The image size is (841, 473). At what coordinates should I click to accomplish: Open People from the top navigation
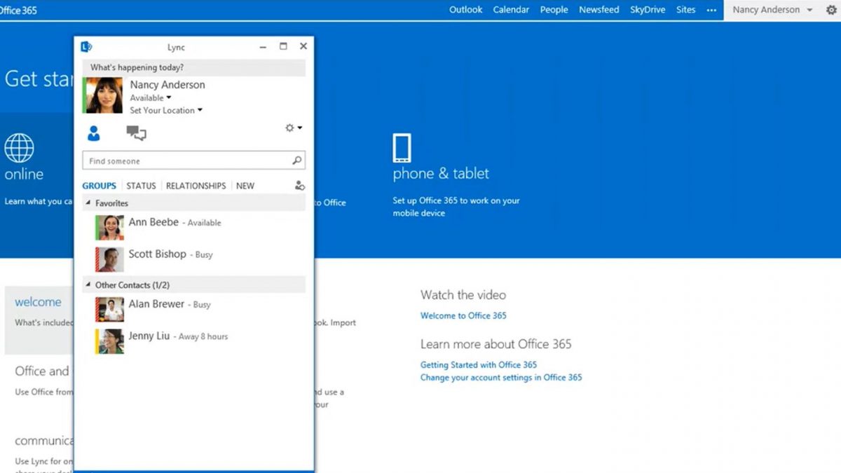pyautogui.click(x=554, y=10)
